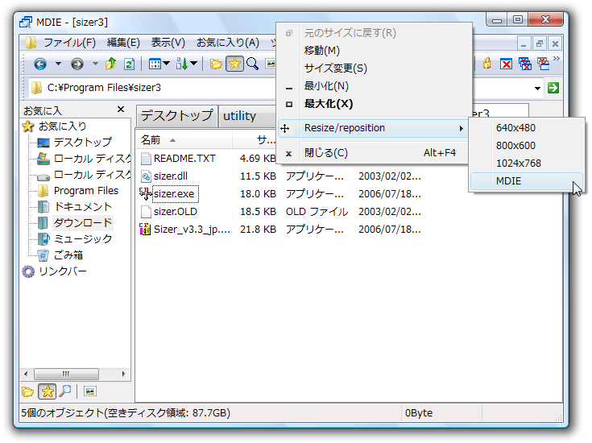Select サイズ変更(S) in system menu
Viewport: 592px width, 443px height.
pos(375,68)
